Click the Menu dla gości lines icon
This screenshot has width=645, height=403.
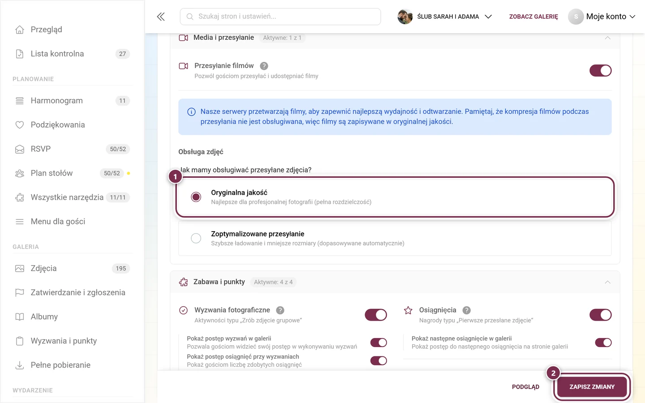[x=20, y=222]
